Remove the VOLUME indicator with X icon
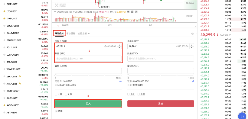This screenshot has width=248, height=119. (136, 12)
